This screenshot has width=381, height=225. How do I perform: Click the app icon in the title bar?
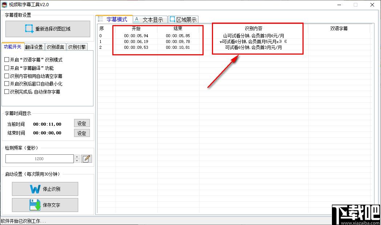[x=4, y=5]
